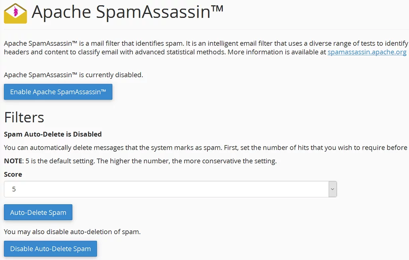Viewport: 409px width, 260px height.
Task: Click the auto-deletion explanation text
Action: click(x=160, y=147)
